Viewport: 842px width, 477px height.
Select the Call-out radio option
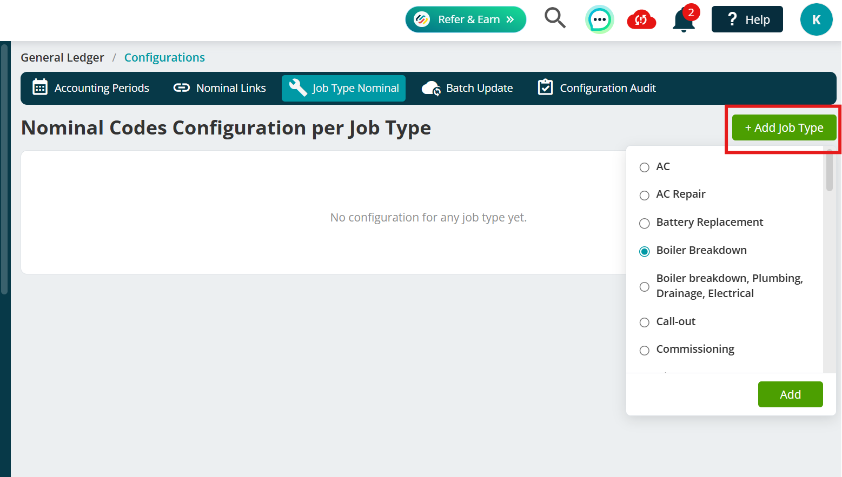tap(645, 323)
